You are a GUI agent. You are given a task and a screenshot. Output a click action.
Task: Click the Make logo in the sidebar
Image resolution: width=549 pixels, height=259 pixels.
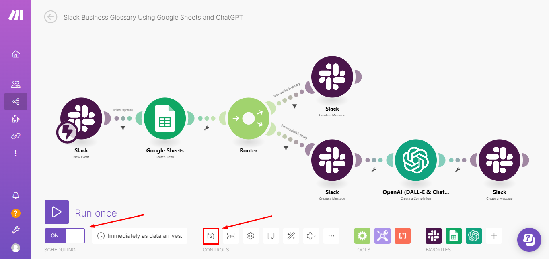click(16, 15)
